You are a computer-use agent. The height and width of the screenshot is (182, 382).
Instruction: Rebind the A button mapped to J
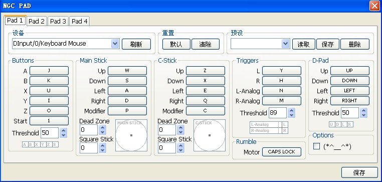(49, 71)
